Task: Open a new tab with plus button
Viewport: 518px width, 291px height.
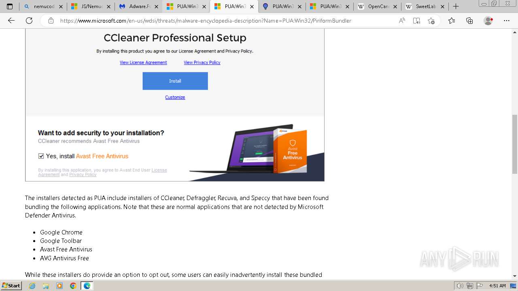Action: (456, 6)
